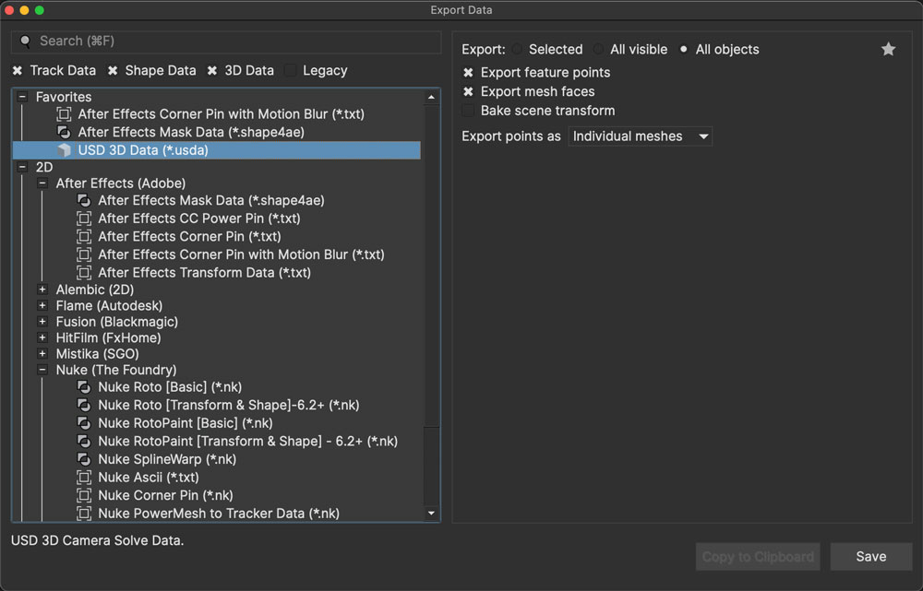923x591 pixels.
Task: Click the Search field
Action: pos(226,41)
